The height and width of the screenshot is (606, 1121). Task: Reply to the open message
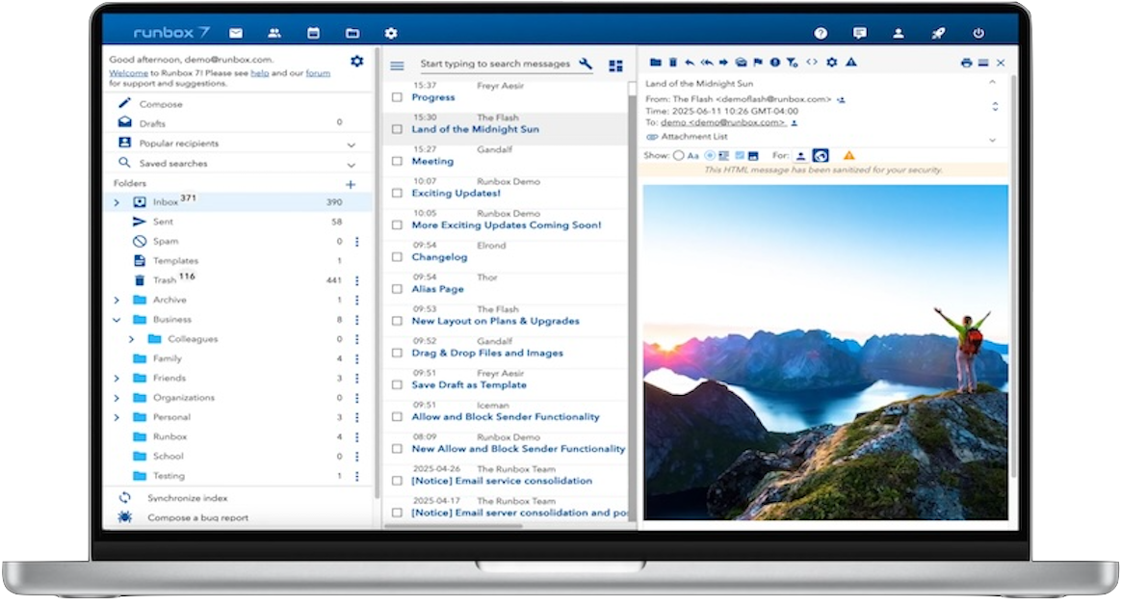(690, 63)
